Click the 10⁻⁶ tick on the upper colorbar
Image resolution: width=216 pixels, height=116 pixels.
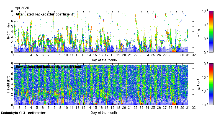[205, 39]
